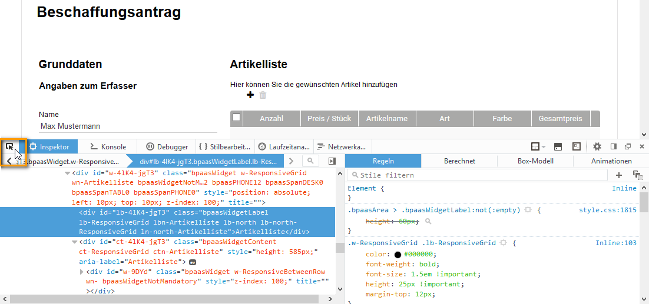Image resolution: width=649 pixels, height=304 pixels.
Task: Open the Box-Modell tab
Action: click(535, 161)
